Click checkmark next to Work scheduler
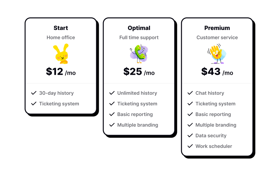278x174 pixels. point(190,146)
